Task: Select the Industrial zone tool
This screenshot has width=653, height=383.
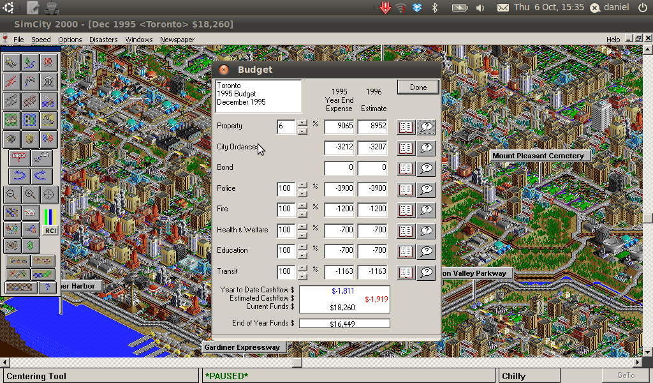Action: (48, 120)
